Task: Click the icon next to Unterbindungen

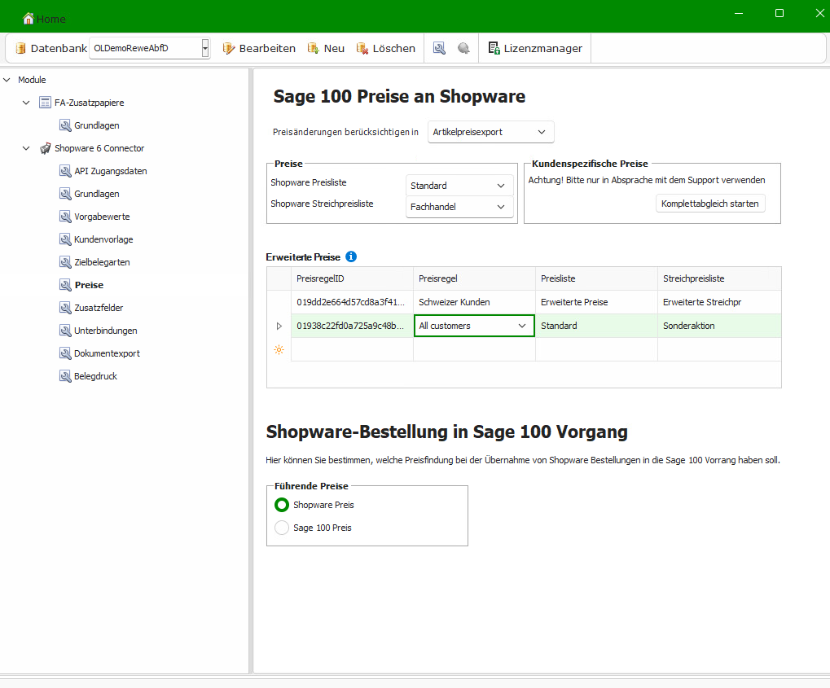Action: coord(65,331)
